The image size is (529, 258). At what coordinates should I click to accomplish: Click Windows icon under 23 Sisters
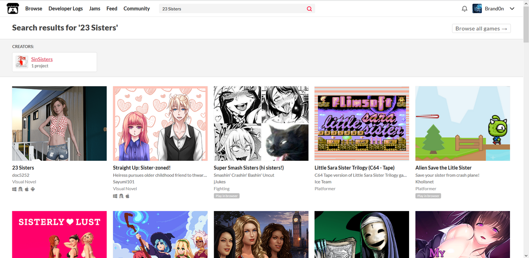click(x=14, y=189)
